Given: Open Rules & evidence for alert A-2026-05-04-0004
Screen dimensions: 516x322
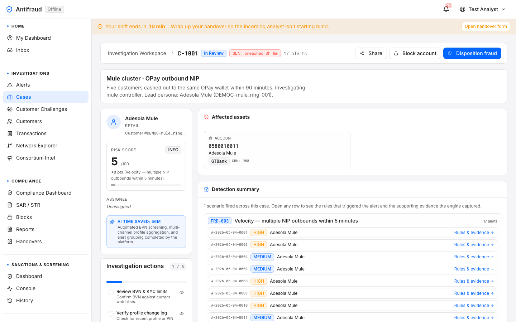Looking at the screenshot, I should (474, 257).
